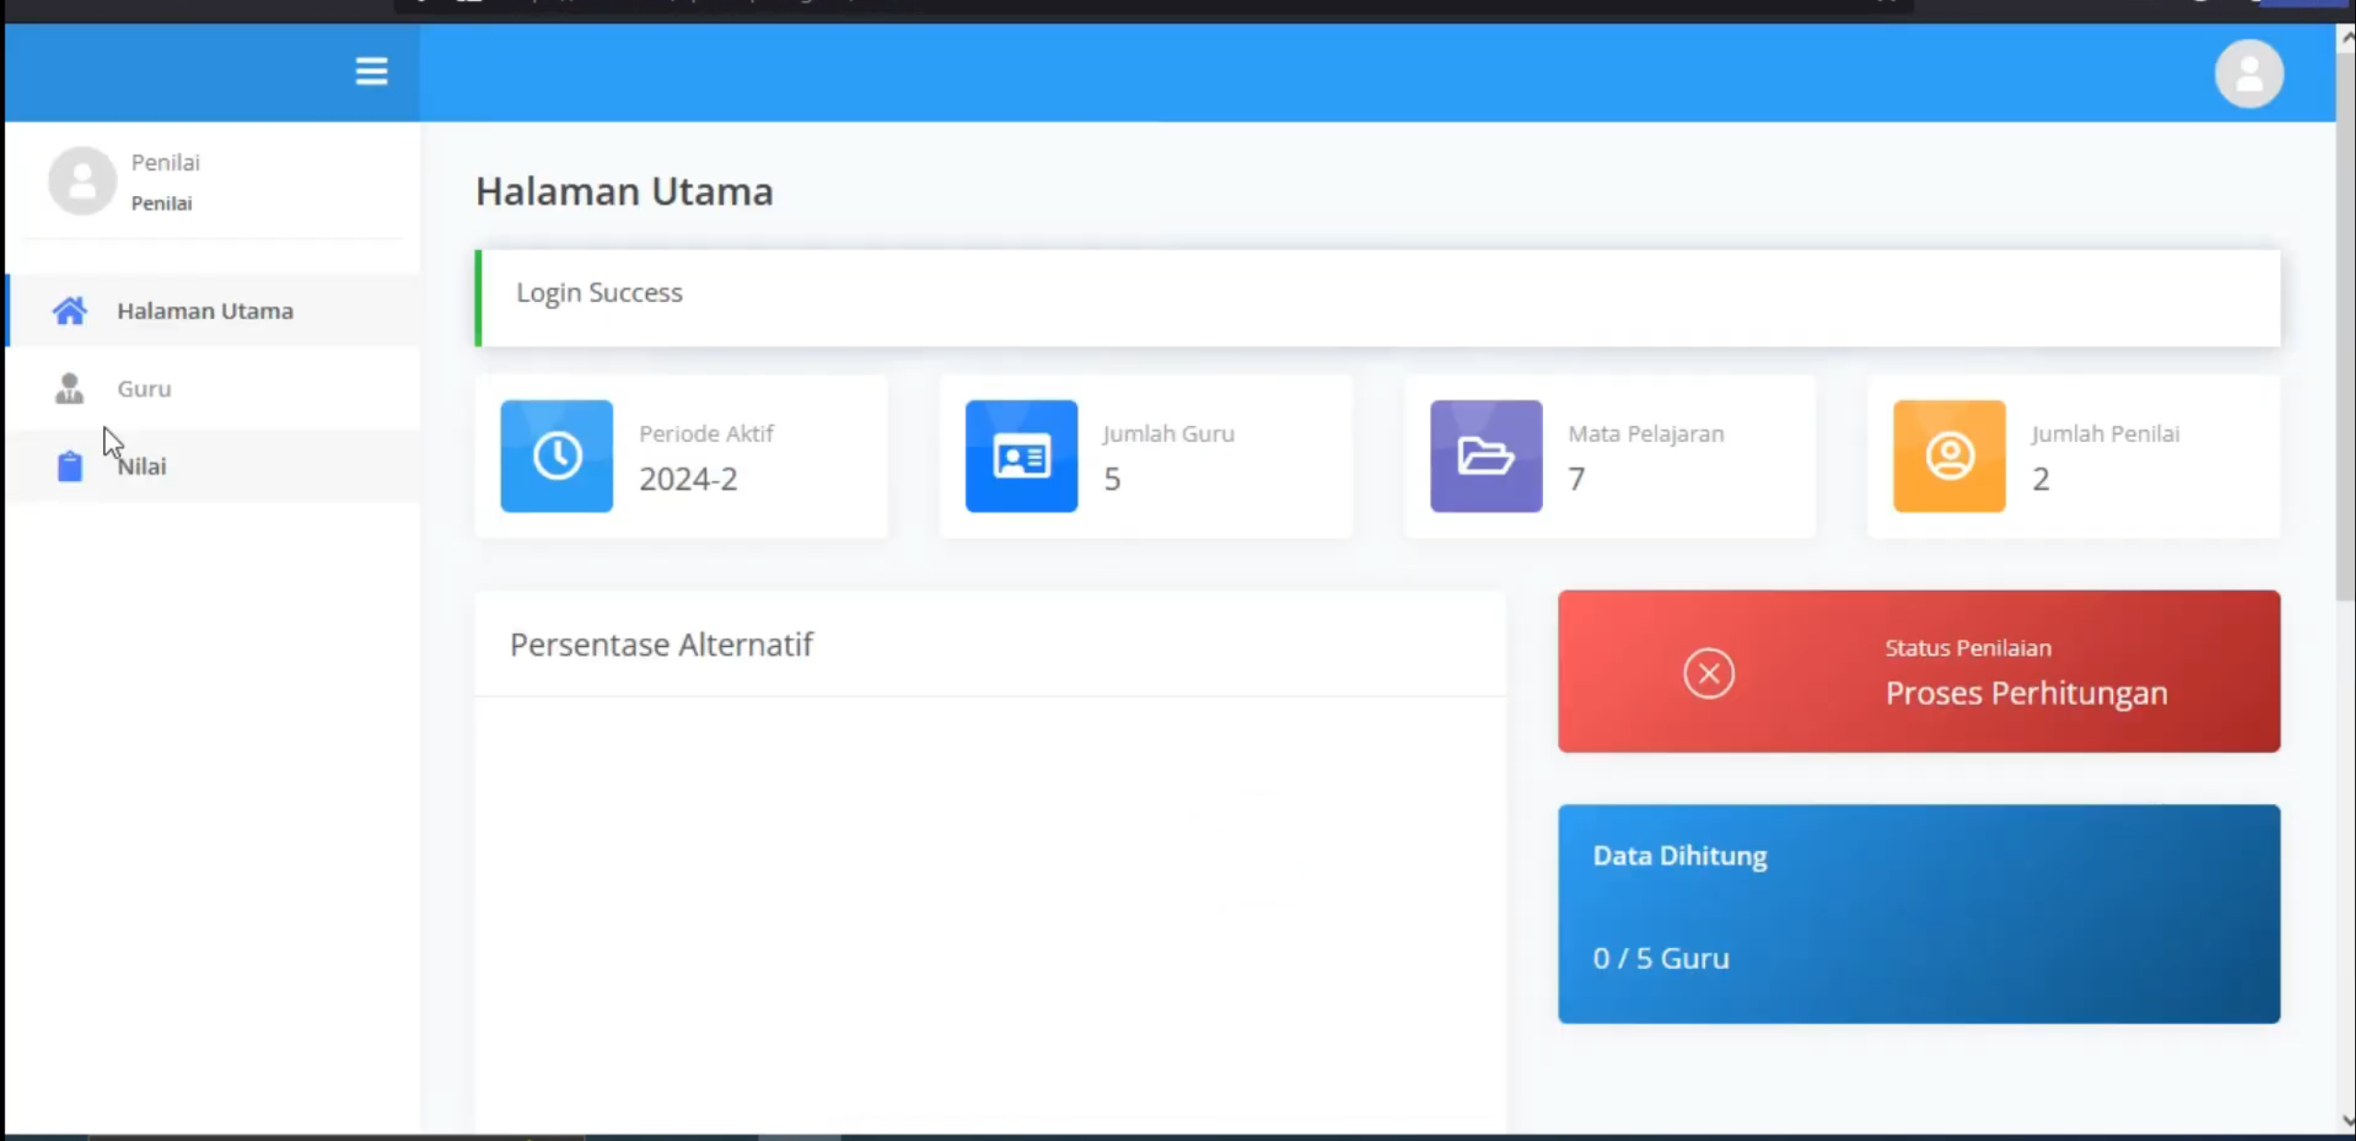The width and height of the screenshot is (2356, 1141).
Task: Open Halaman Utama in the sidebar
Action: coord(214,311)
